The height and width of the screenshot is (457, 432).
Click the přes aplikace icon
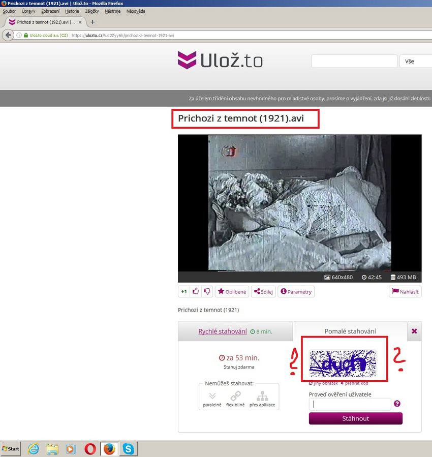tap(262, 396)
